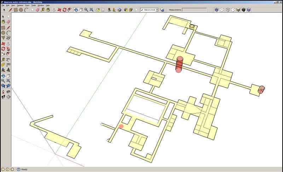Screen dimensions: 283x172
Task: Activate the Walk tool footprints icon
Action: (x=3, y=97)
